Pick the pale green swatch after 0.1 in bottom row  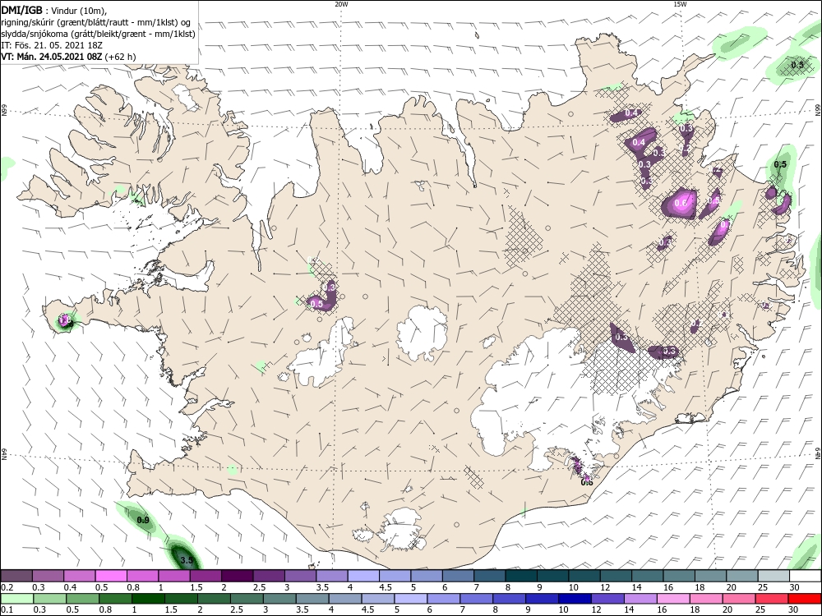point(16,599)
